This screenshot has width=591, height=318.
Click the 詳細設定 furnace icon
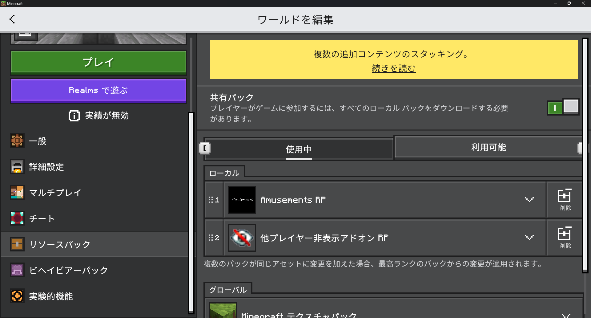pyautogui.click(x=17, y=167)
